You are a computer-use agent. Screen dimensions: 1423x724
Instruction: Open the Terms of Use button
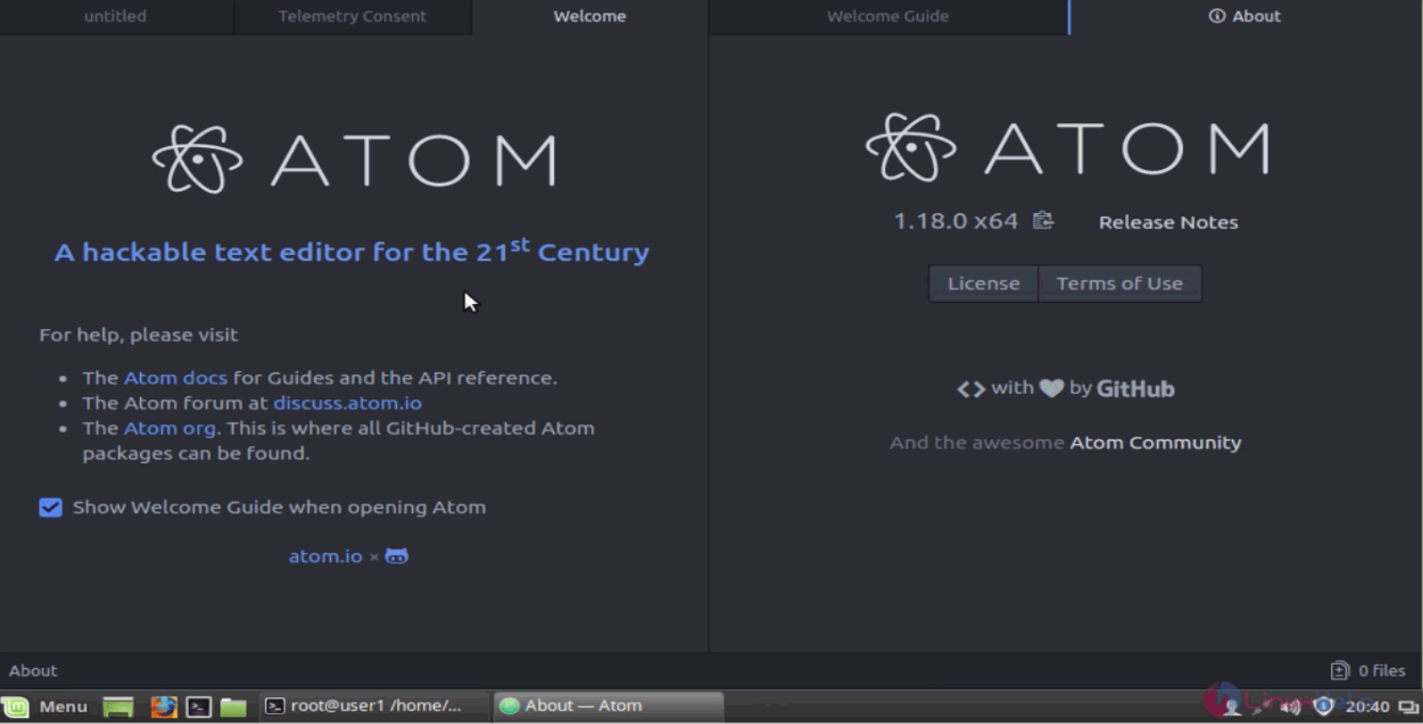[1120, 284]
